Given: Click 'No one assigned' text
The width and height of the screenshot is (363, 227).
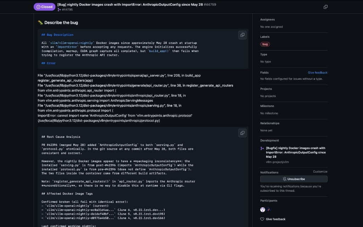Looking at the screenshot, I should click(271, 27).
